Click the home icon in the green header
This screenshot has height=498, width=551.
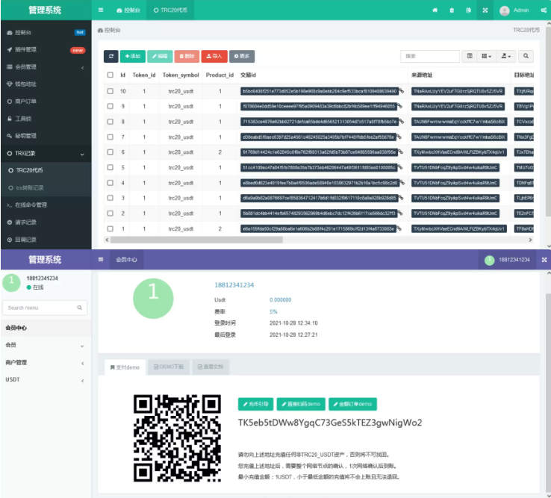coord(435,10)
